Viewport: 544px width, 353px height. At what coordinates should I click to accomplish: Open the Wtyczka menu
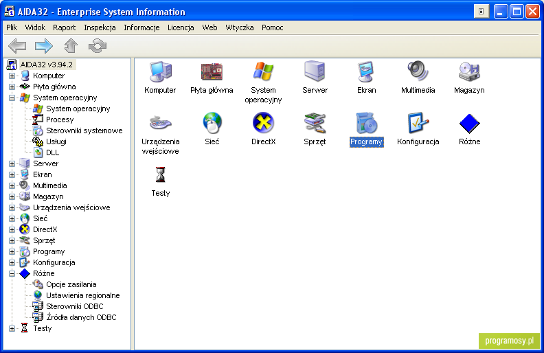tap(240, 27)
